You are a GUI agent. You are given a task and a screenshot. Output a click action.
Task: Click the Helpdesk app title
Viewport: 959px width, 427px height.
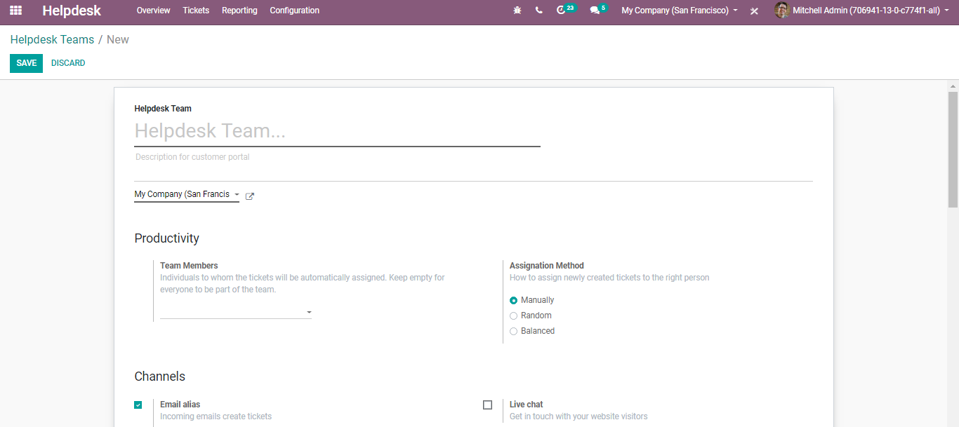click(x=72, y=11)
